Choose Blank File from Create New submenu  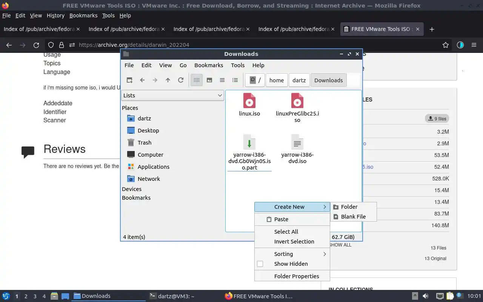click(x=354, y=217)
